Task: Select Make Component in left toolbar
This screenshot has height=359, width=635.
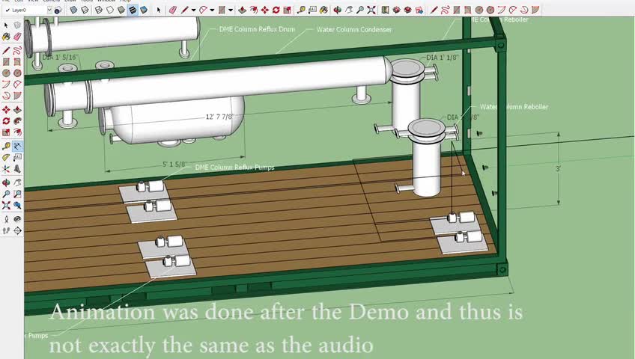Action: tap(17, 25)
